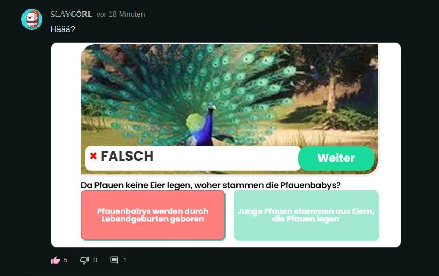
Task: Dislike the comment with the thumbs-down icon
Action: (85, 260)
